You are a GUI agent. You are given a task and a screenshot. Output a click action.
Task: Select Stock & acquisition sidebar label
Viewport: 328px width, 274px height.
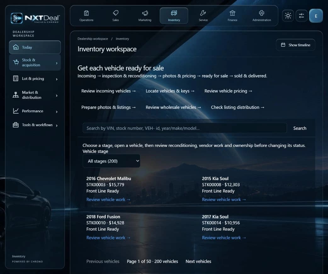31,62
